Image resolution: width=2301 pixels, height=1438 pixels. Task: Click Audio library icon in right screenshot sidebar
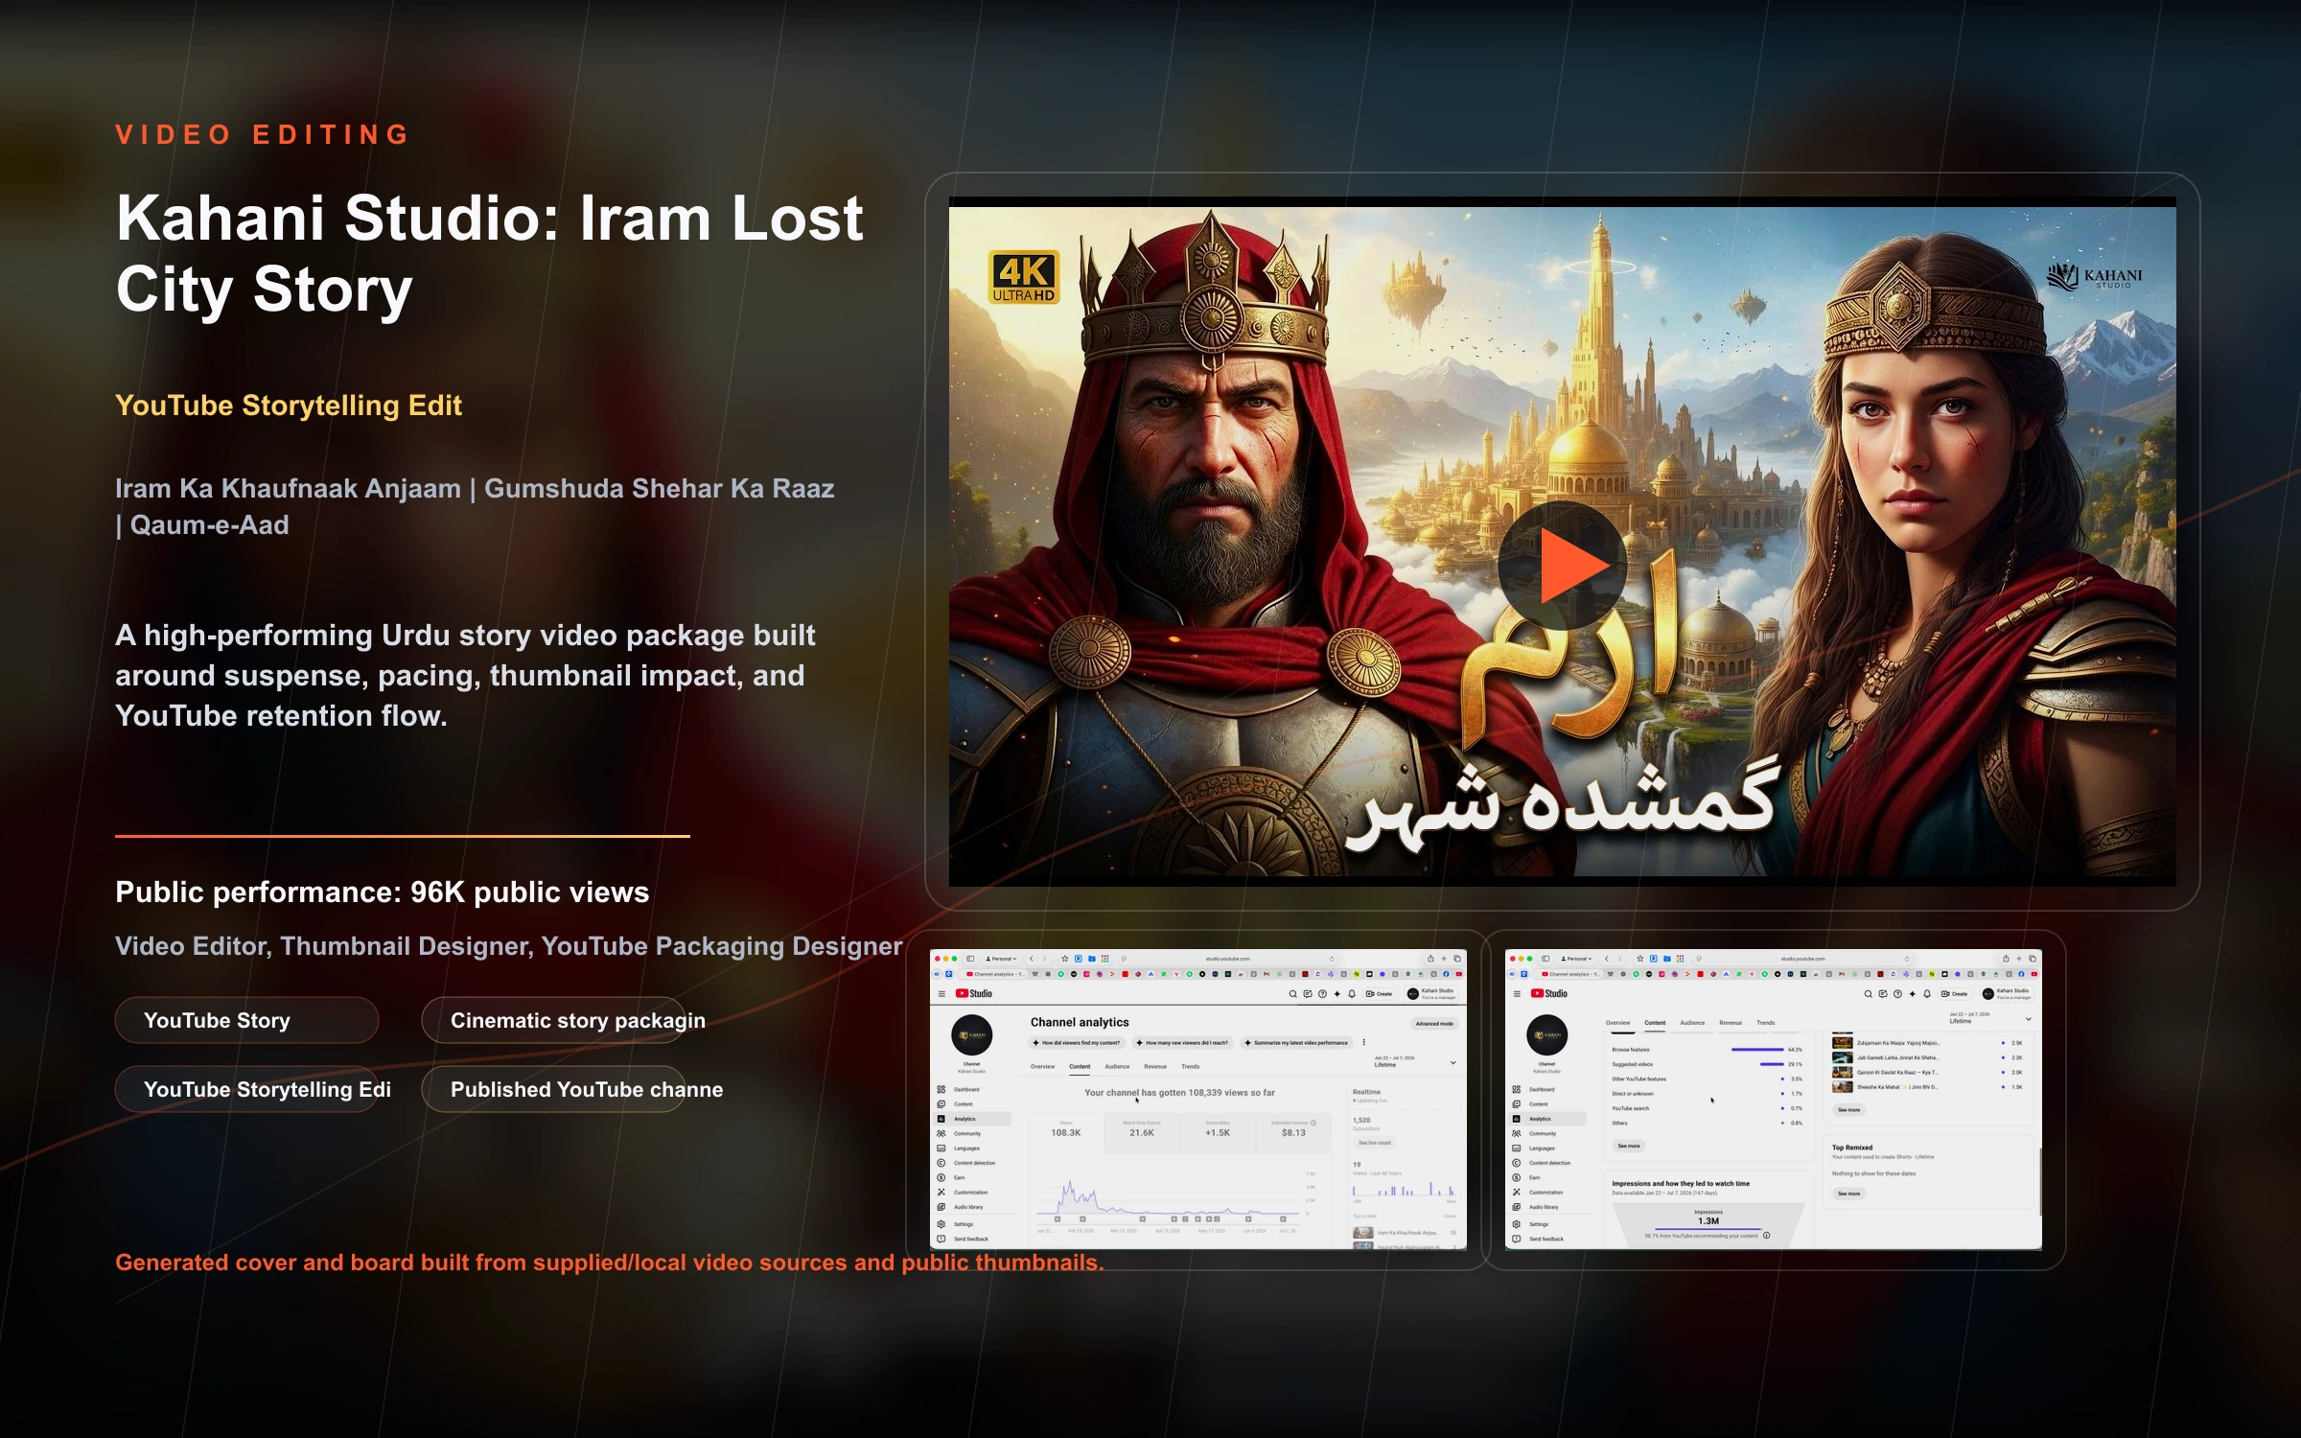pos(1517,1207)
